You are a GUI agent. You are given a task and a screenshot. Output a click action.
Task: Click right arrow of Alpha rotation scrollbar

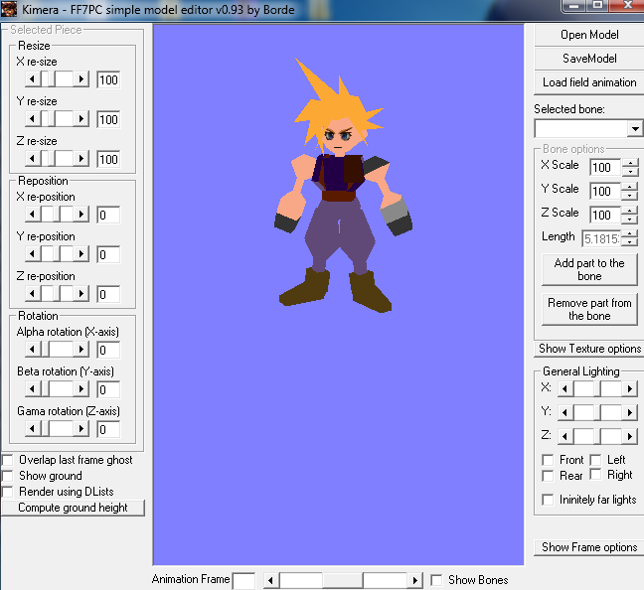click(81, 349)
